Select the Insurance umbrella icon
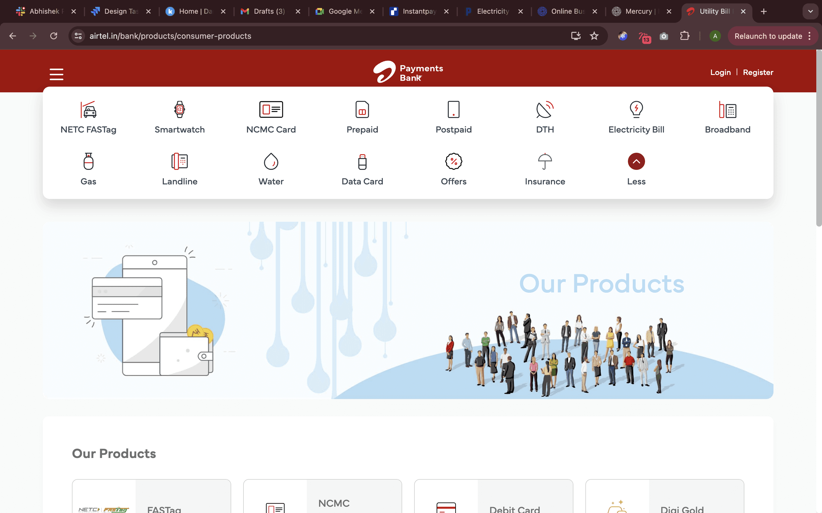This screenshot has height=513, width=822. point(545,162)
